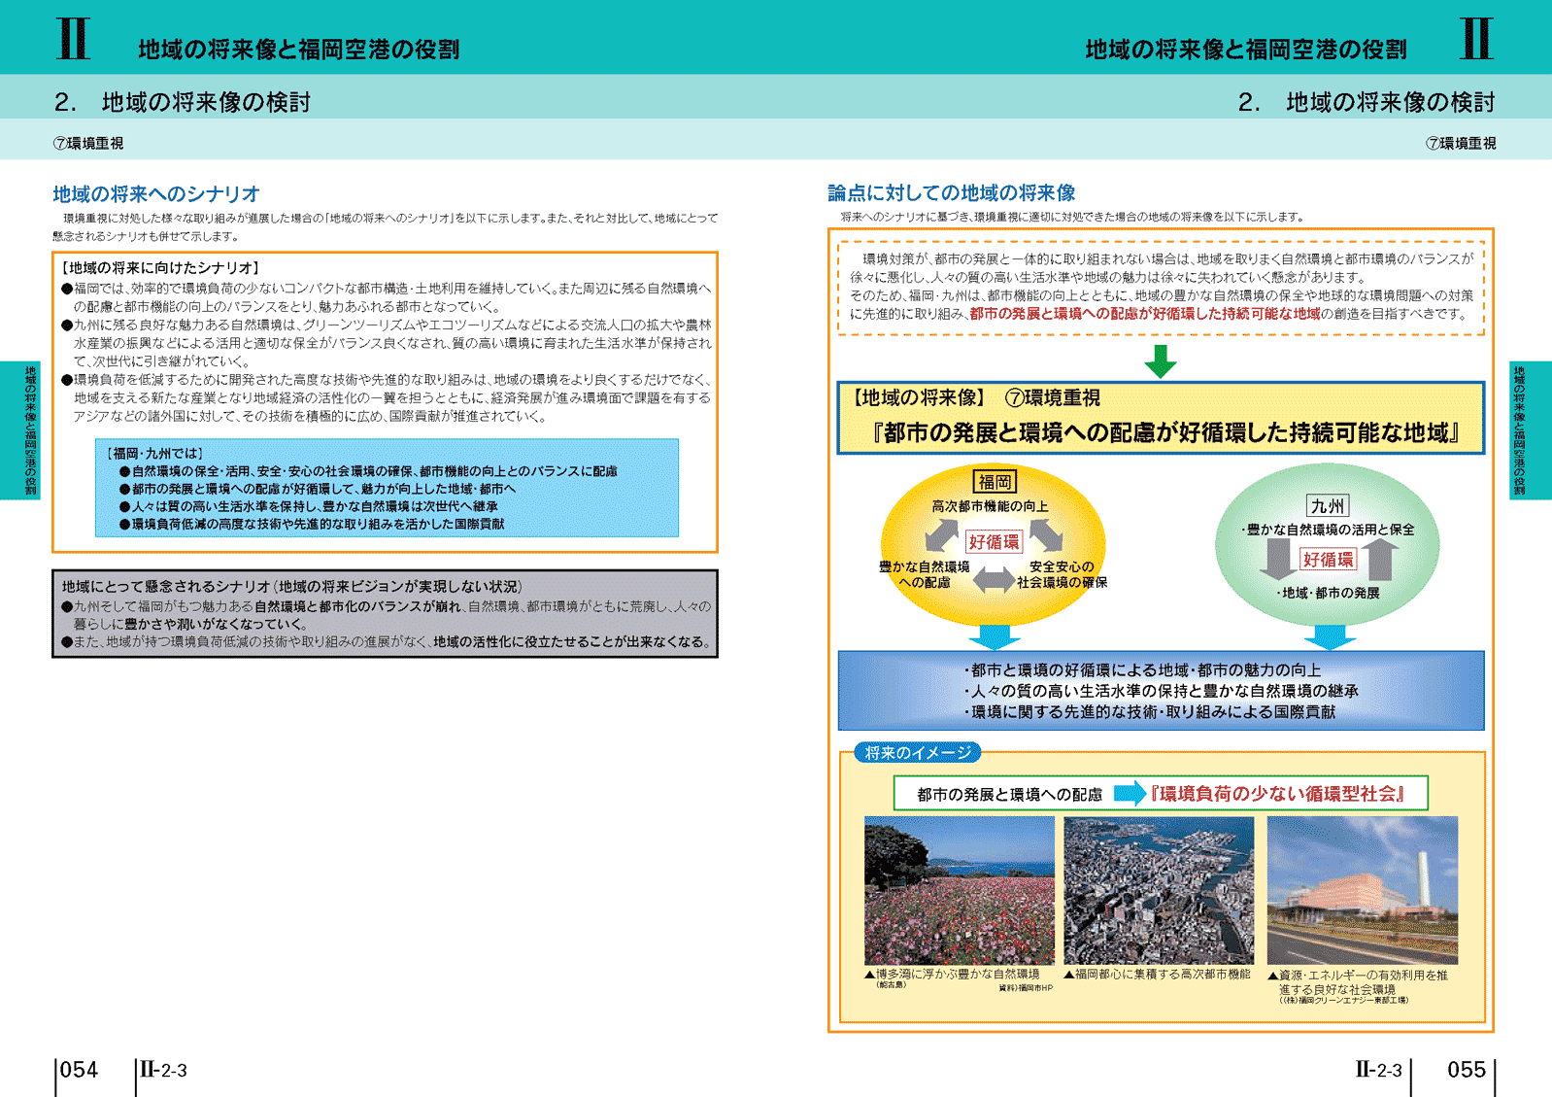1552x1097 pixels.
Task: Click left header title 地域の将来像と福岡空港の役割
Action: [299, 50]
